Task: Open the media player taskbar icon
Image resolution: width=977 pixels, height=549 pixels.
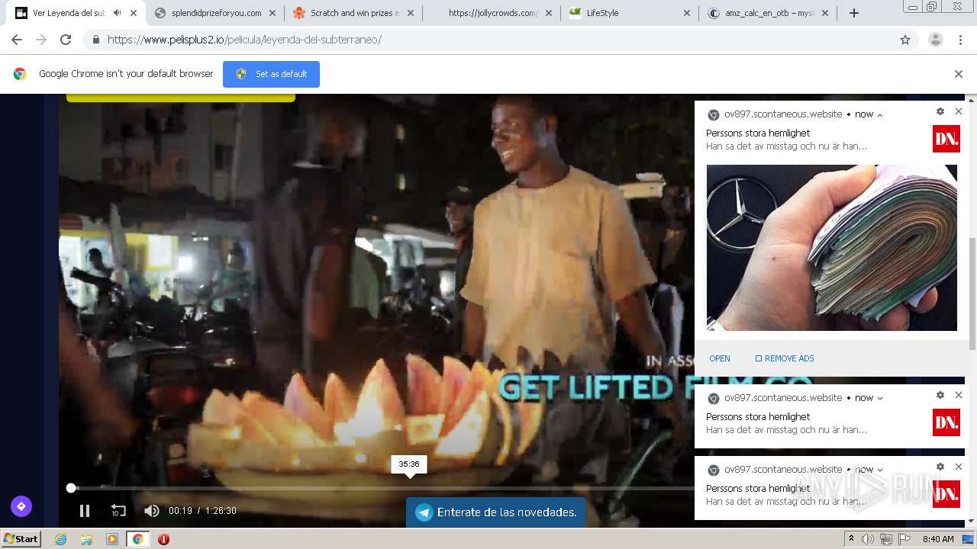Action: point(112,539)
